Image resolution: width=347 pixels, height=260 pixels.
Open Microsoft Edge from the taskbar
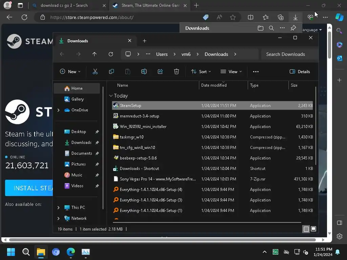(71, 252)
